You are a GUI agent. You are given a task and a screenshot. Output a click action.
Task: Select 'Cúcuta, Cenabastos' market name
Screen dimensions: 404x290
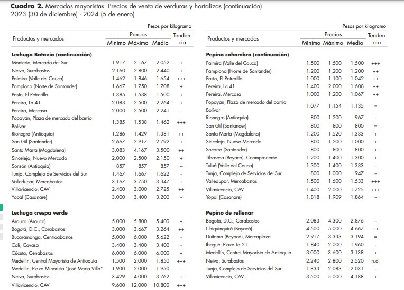[32, 253]
